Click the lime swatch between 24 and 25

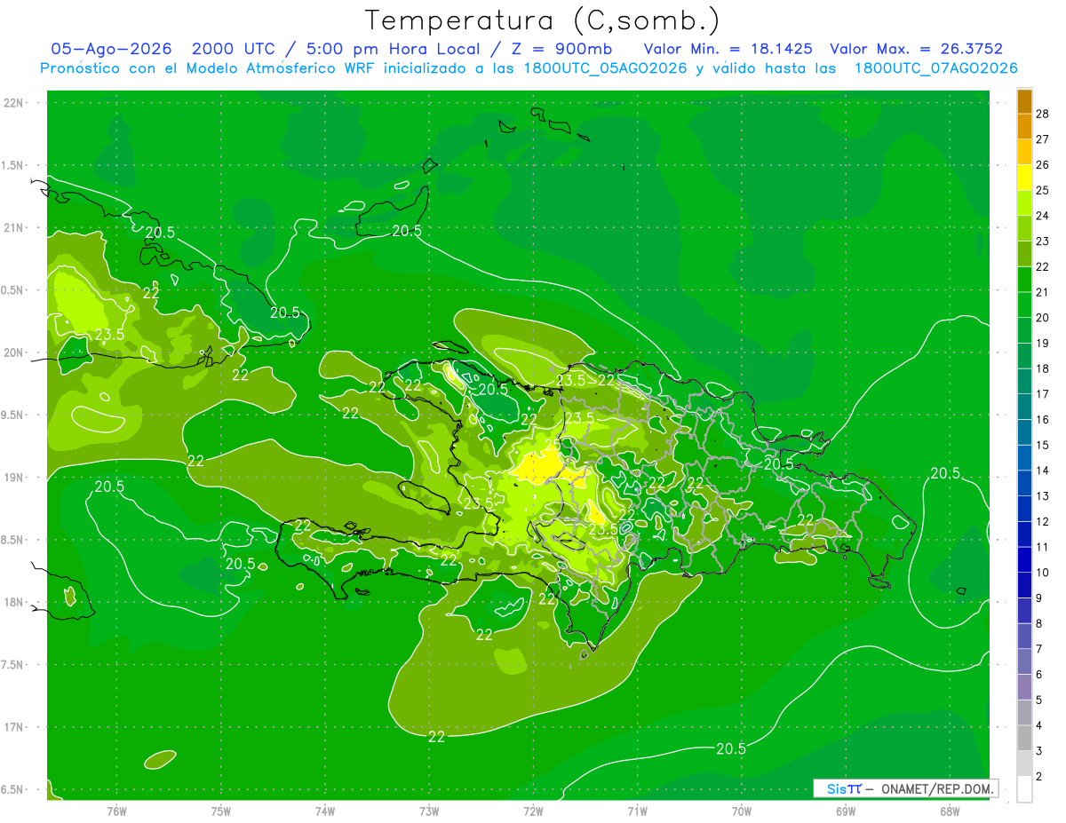click(1024, 203)
